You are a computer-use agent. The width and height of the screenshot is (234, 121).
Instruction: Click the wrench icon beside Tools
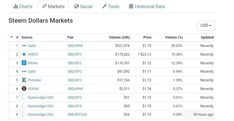tap(105, 6)
